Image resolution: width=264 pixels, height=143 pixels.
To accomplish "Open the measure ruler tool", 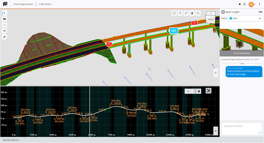I will [5, 37].
